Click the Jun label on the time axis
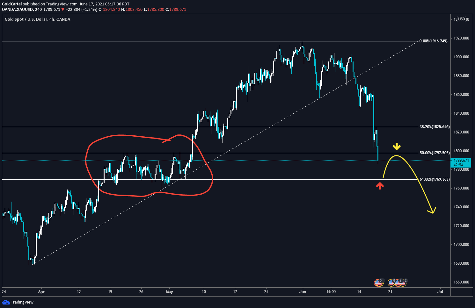The height and width of the screenshot is (308, 475). tap(303, 292)
